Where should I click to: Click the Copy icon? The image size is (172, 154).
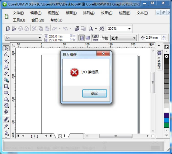coord(41,29)
